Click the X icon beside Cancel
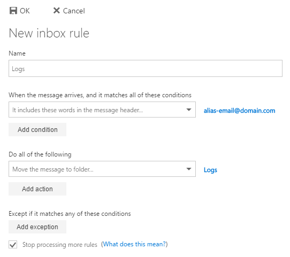This screenshot has height=257, width=290. coord(56,11)
